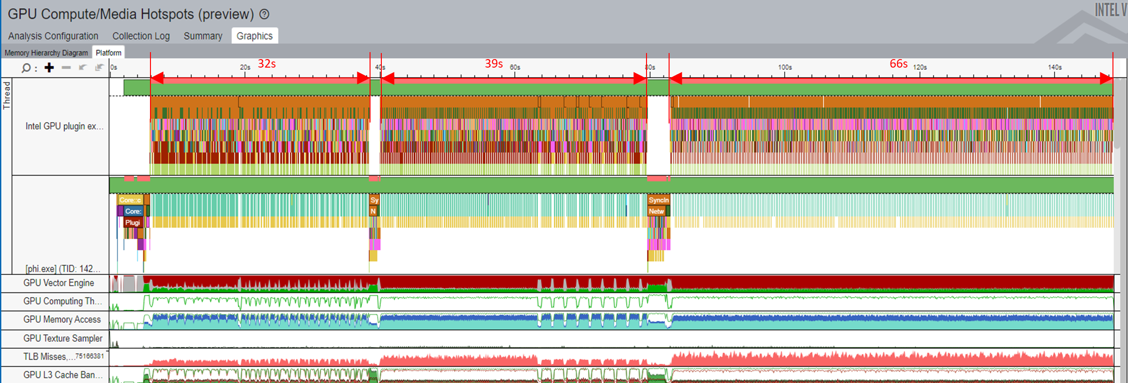This screenshot has height=383, width=1128.
Task: Select the Netw task block near 80s
Action: (x=656, y=211)
